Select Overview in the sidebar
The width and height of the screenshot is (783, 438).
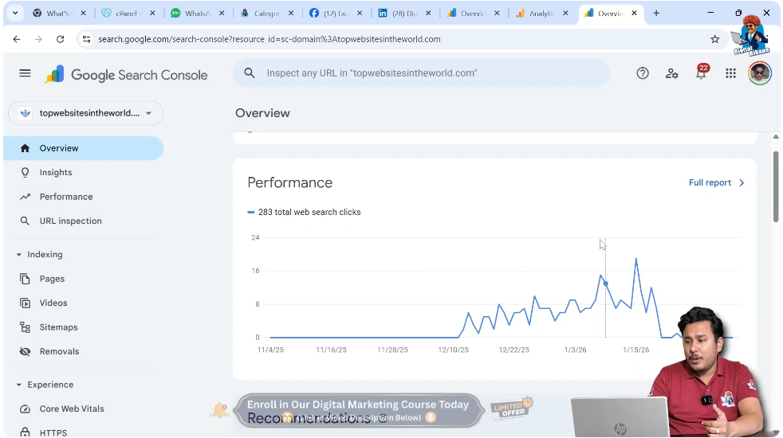pyautogui.click(x=84, y=148)
